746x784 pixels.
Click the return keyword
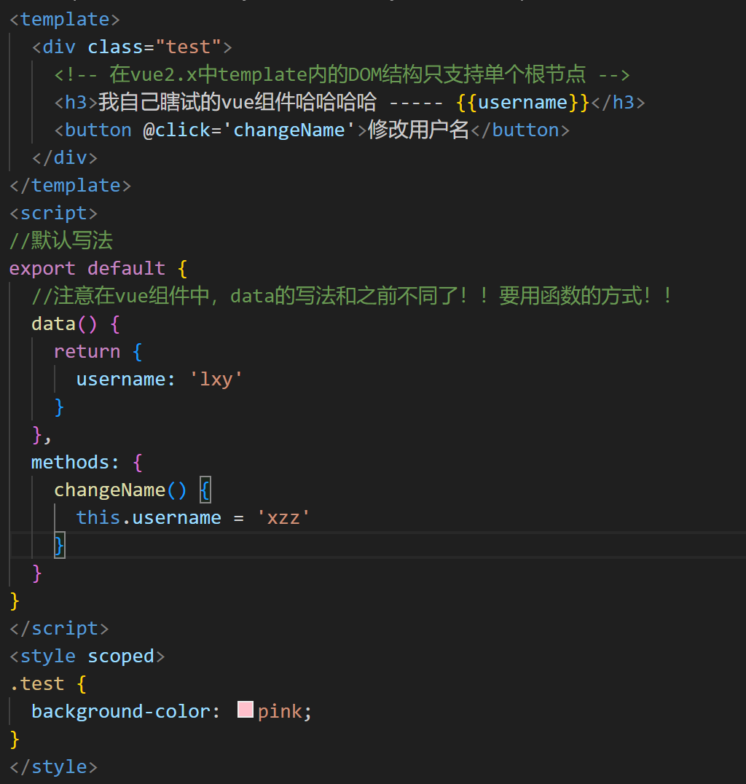[87, 351]
